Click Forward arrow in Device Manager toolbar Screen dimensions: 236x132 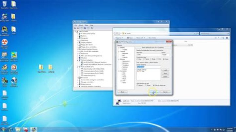[x=78, y=28]
